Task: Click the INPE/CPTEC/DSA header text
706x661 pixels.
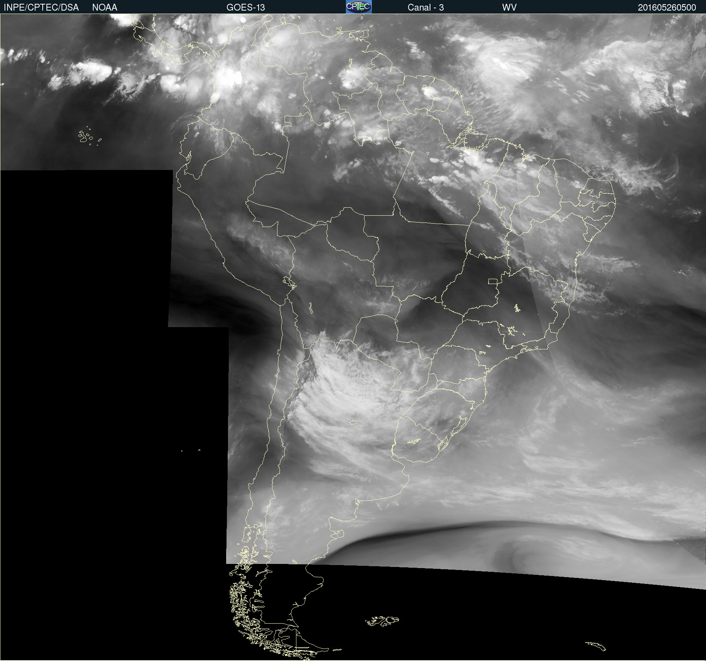Action: [41, 8]
